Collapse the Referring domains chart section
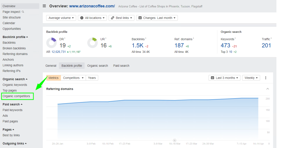Screen dimensions: 281x148 [268, 89]
